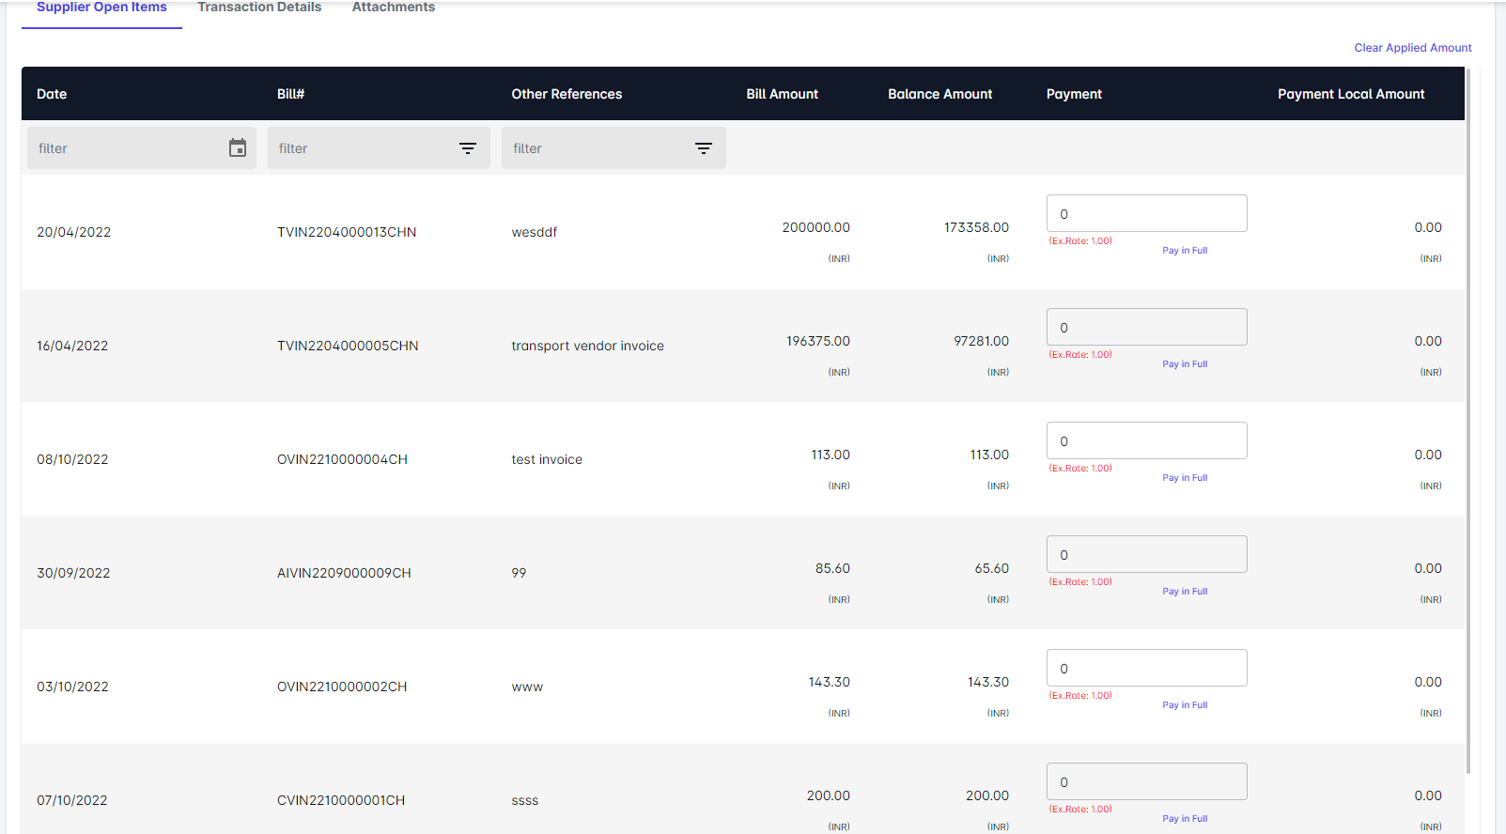Click date 30/09/2022
The height and width of the screenshot is (834, 1506).
[73, 573]
